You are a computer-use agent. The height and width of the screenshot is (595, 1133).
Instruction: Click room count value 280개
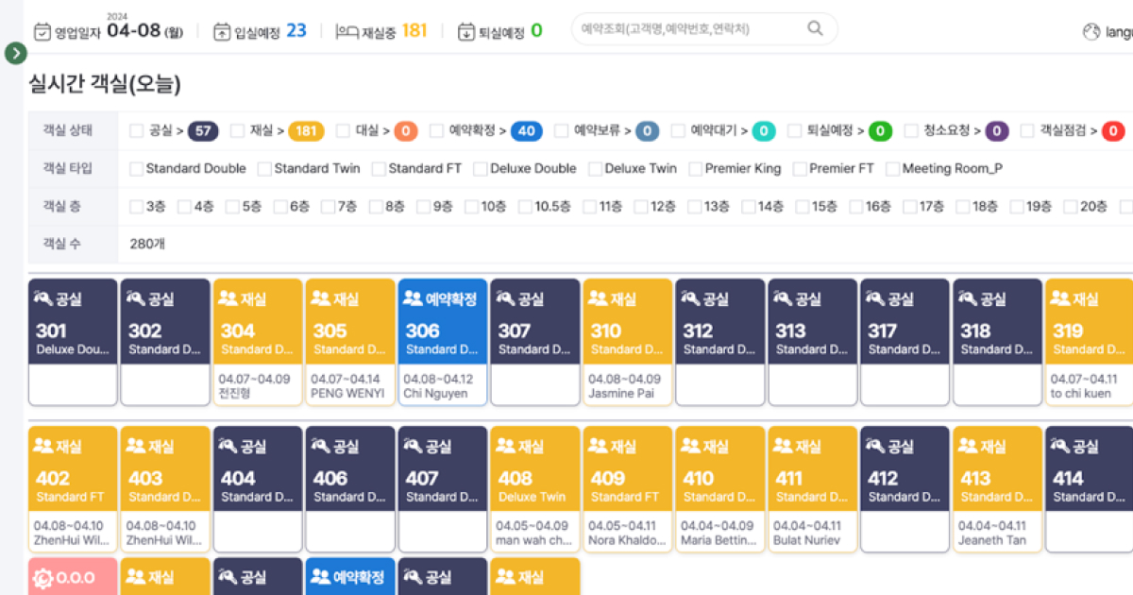[146, 244]
